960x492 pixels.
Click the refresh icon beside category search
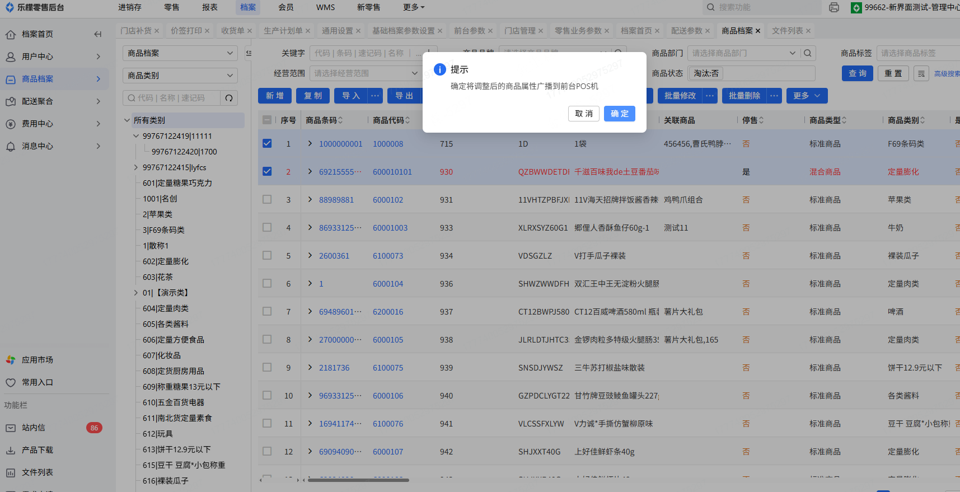[x=229, y=98]
